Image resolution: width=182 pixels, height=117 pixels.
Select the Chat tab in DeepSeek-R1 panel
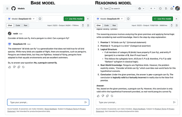pyautogui.click(x=98, y=26)
